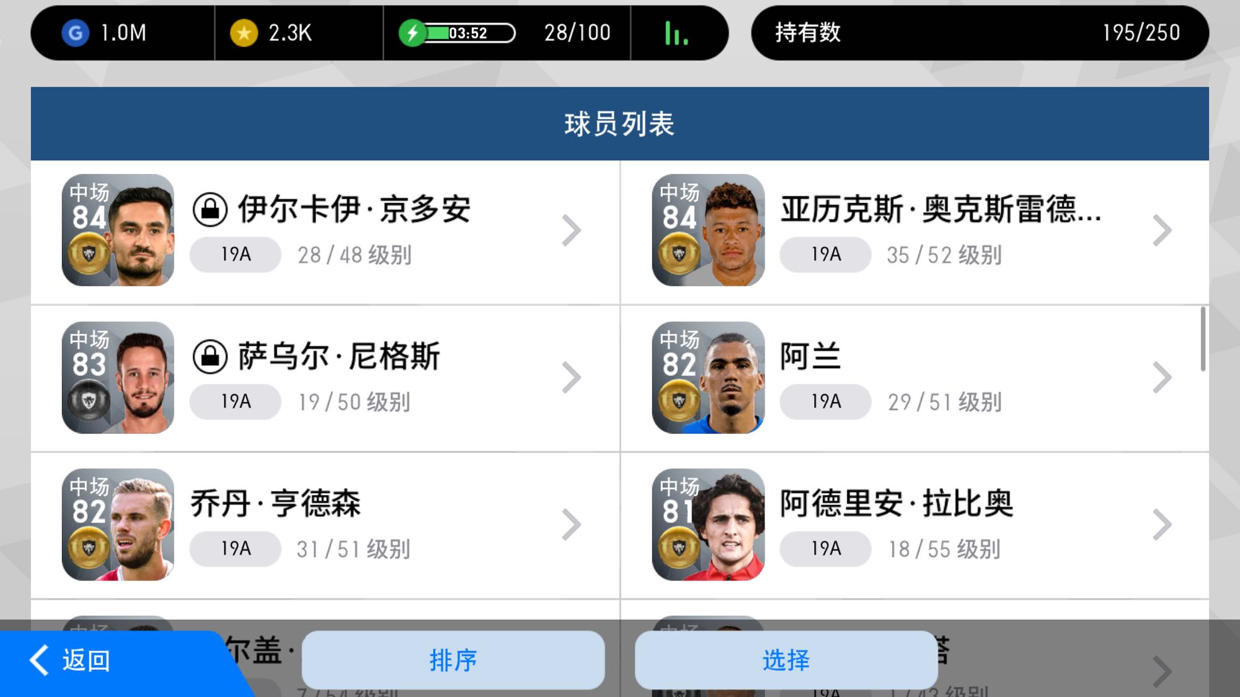Click the 19A tag under 乔丹·亨德森
Image resolution: width=1240 pixels, height=697 pixels.
click(x=236, y=549)
